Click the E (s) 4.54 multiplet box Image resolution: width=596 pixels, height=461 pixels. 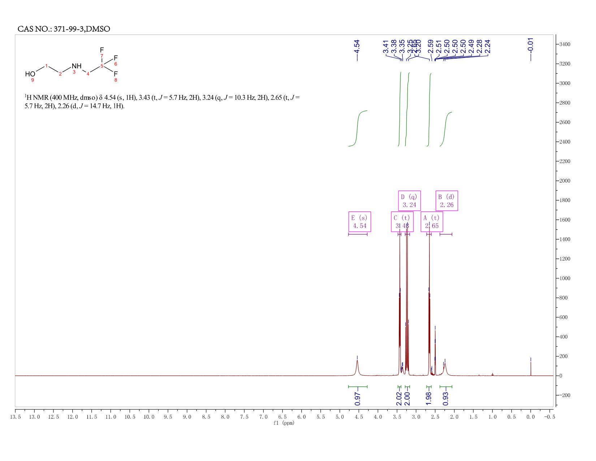tap(360, 222)
